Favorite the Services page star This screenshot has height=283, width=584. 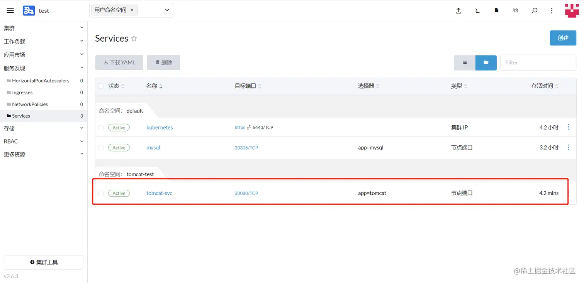pos(134,39)
